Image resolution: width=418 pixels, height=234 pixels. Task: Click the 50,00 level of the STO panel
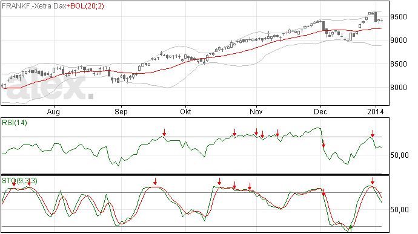[x=399, y=210]
